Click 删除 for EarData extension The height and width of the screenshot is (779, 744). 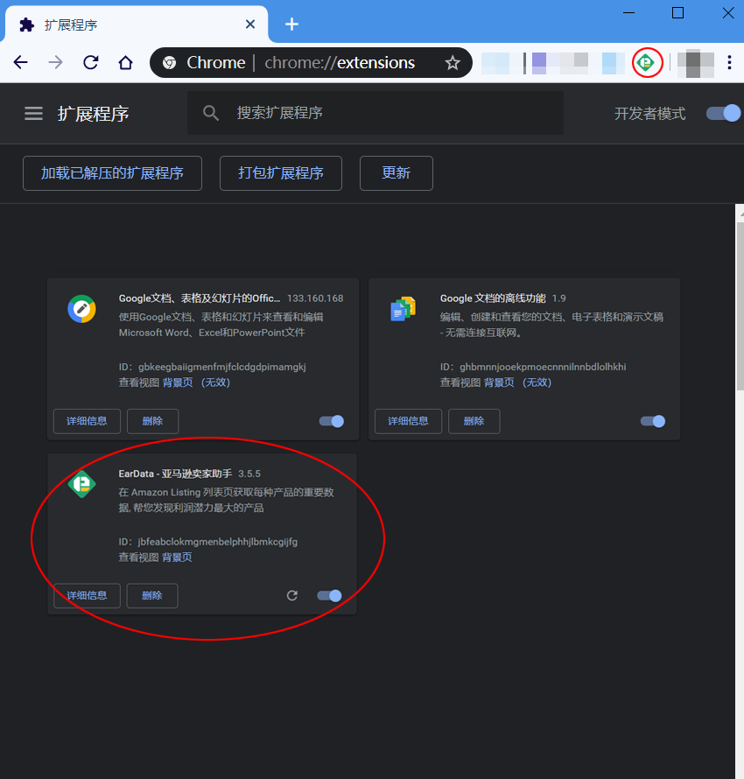click(x=152, y=595)
